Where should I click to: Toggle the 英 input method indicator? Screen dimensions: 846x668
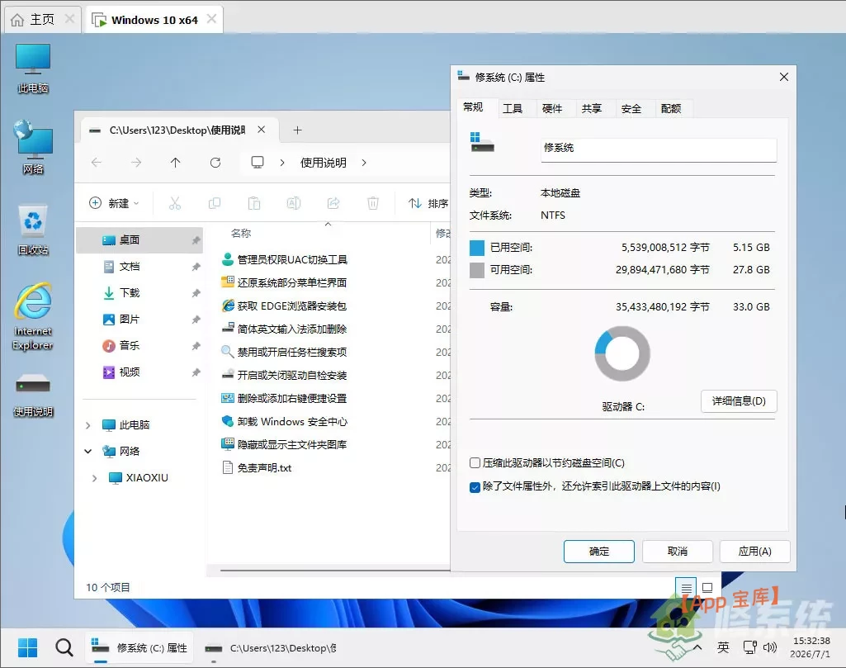pos(723,647)
